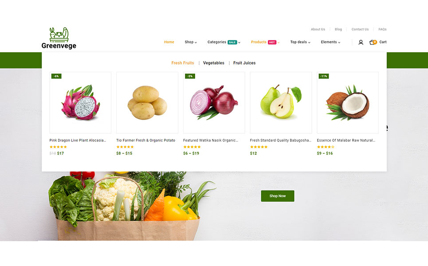428x266 pixels.
Task: Click the HOT badge next to Products
Action: tap(272, 42)
